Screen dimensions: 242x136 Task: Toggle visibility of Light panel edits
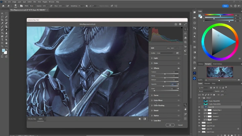point(178,58)
